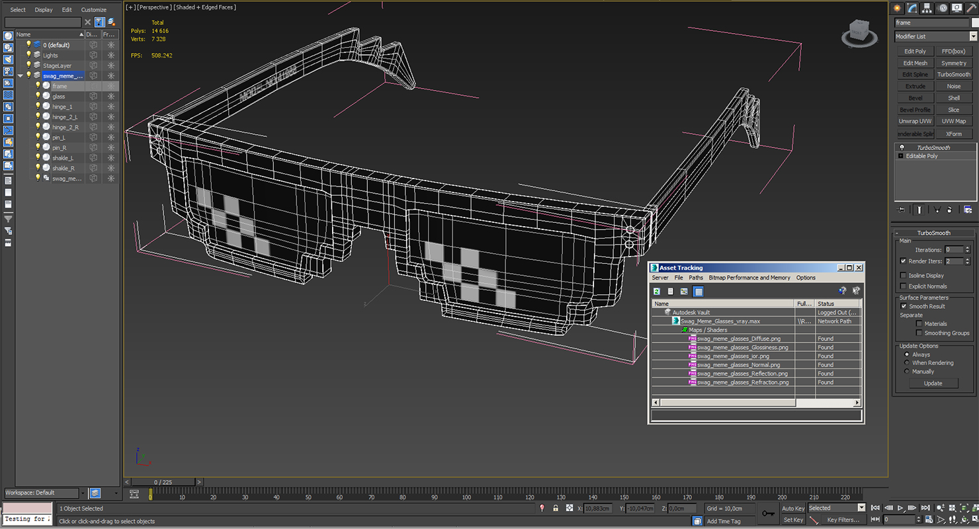This screenshot has width=979, height=529.
Task: Toggle Display Geometry filter in scene explorer
Action: pos(8,36)
